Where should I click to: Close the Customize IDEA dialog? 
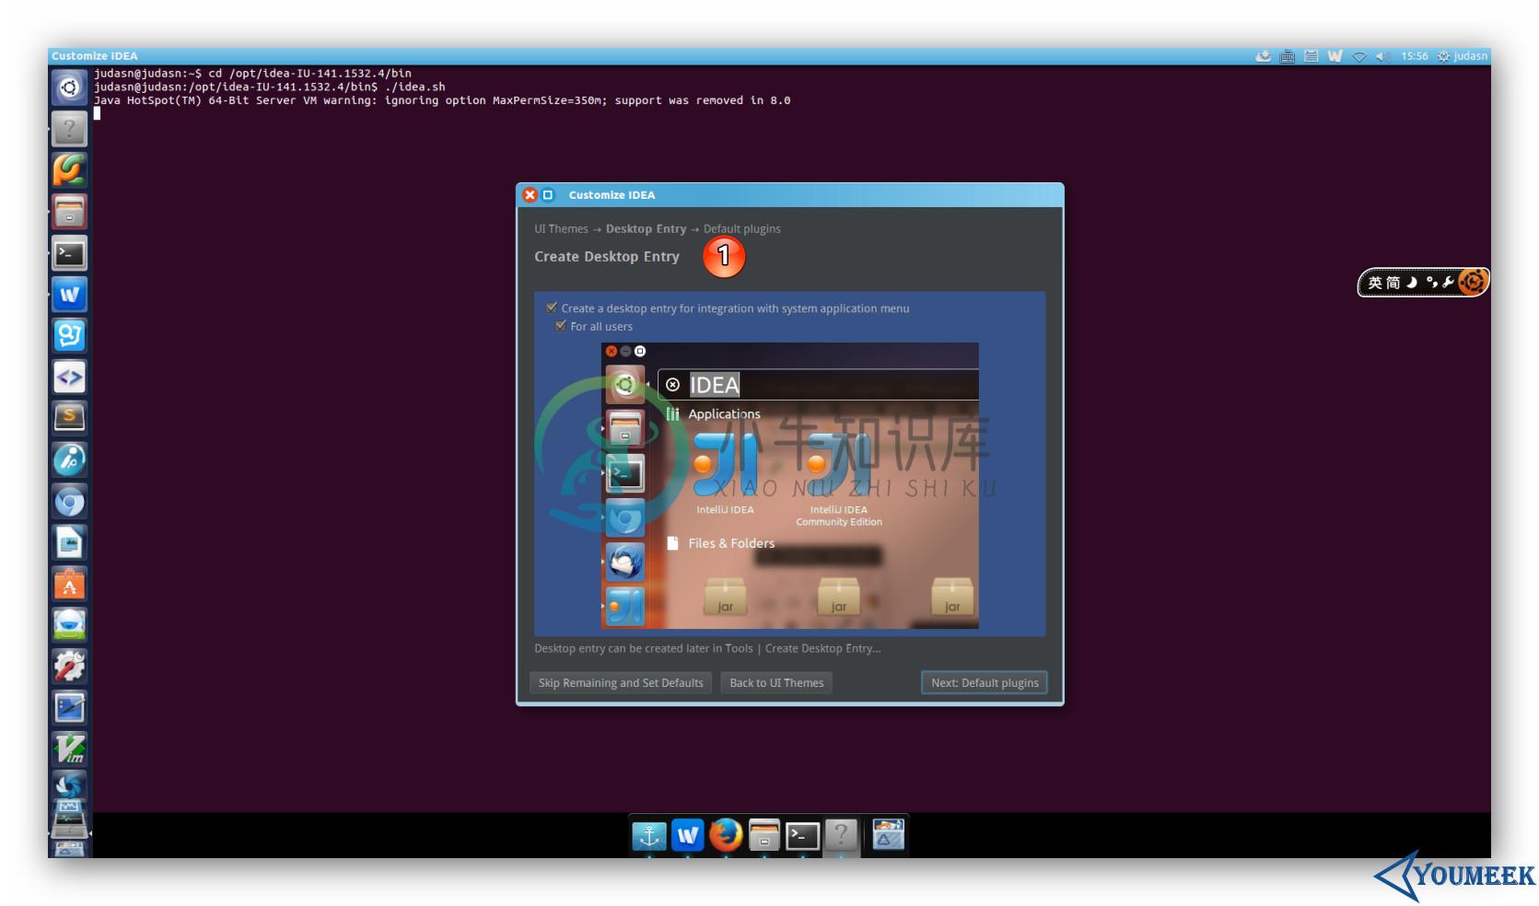(530, 195)
